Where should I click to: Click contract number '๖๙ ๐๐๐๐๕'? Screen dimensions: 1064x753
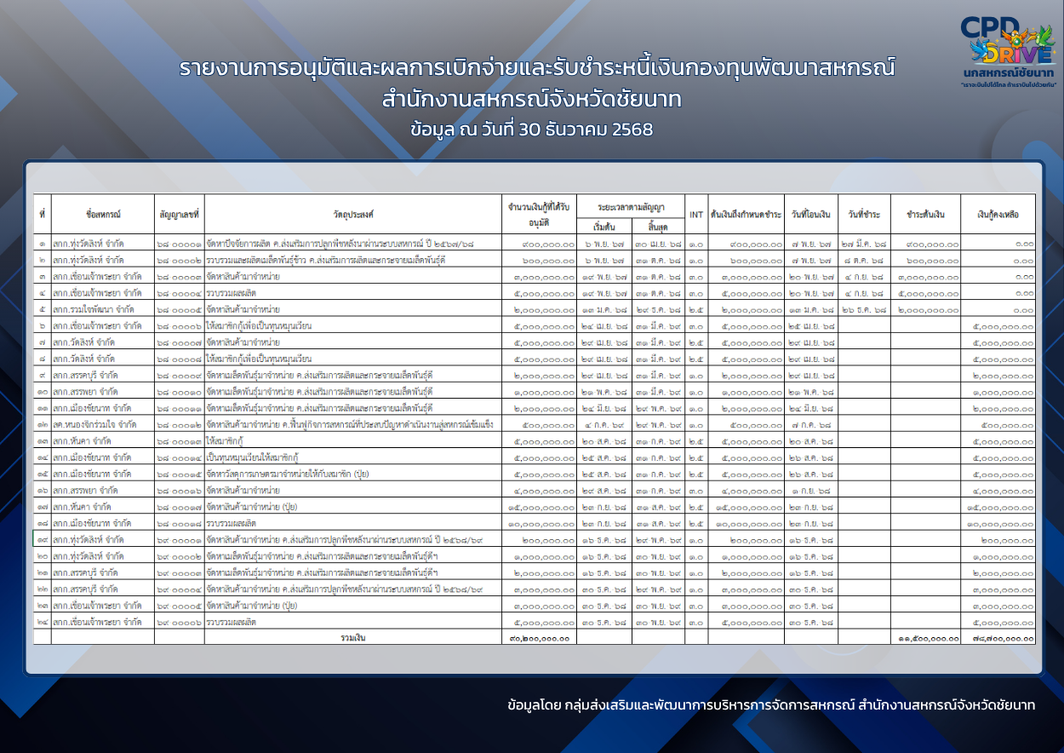coord(180,605)
